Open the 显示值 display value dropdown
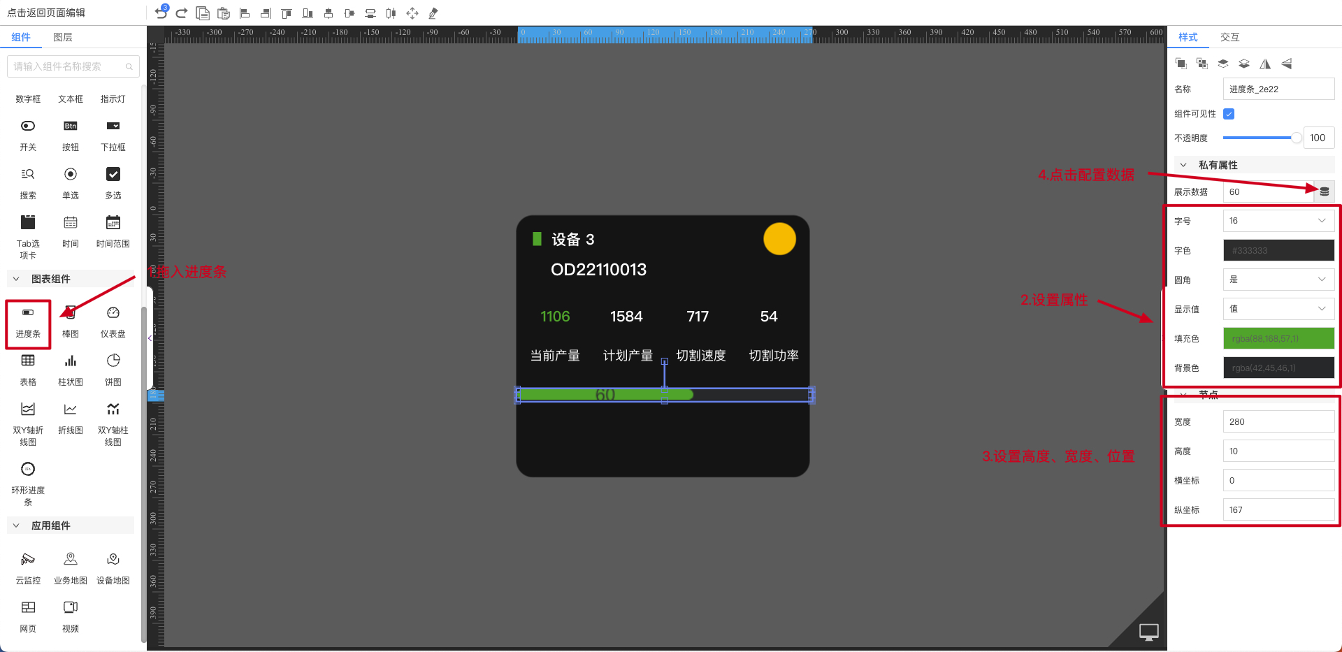The height and width of the screenshot is (652, 1342). [x=1278, y=309]
